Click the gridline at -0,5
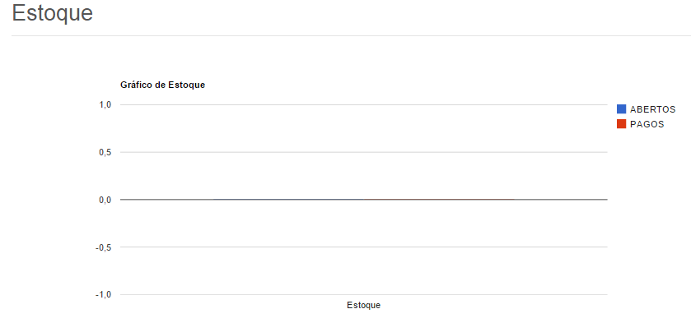Screen dimensions: 691x323 click(x=363, y=247)
